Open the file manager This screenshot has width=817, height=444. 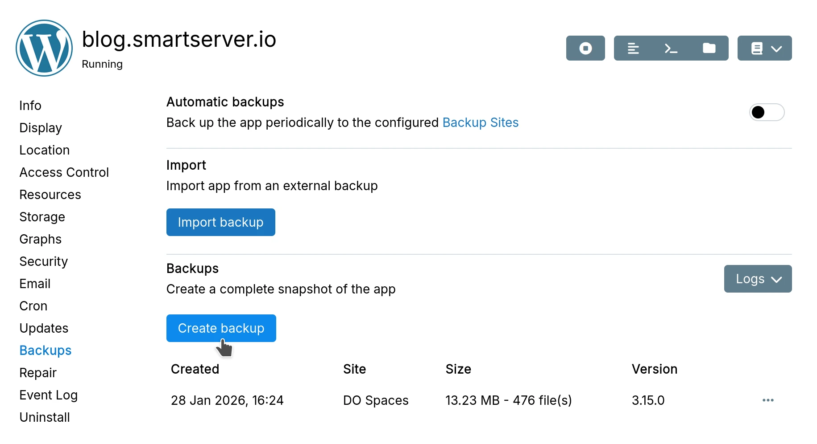pyautogui.click(x=709, y=48)
